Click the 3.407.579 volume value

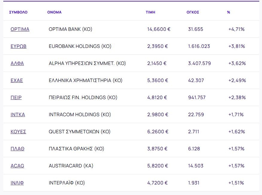coord(199,64)
